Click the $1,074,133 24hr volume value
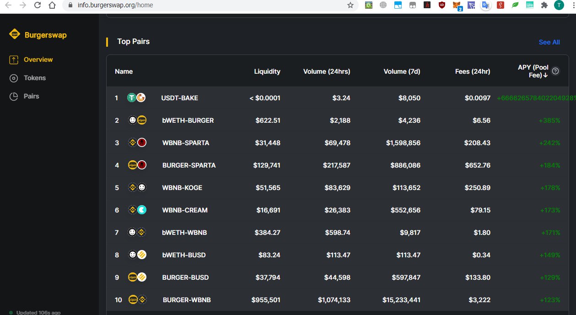Screen dimensions: 576x315 coord(334,300)
